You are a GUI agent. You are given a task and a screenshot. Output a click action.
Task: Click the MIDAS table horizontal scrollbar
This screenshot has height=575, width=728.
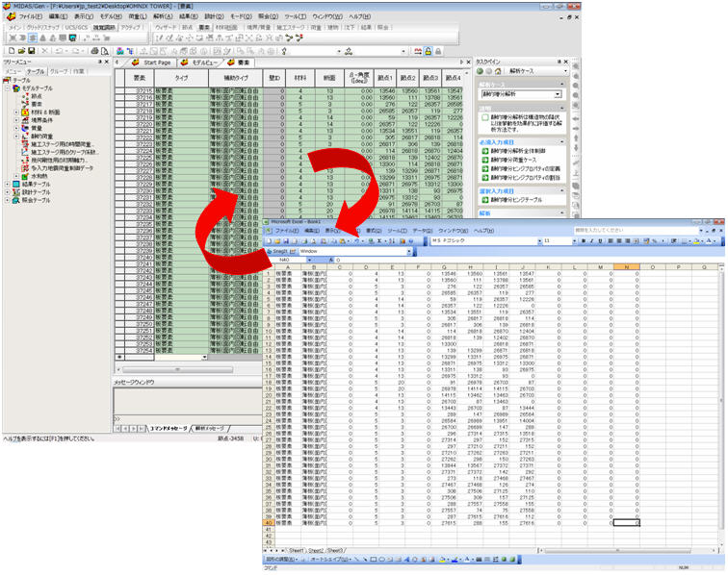(177, 369)
